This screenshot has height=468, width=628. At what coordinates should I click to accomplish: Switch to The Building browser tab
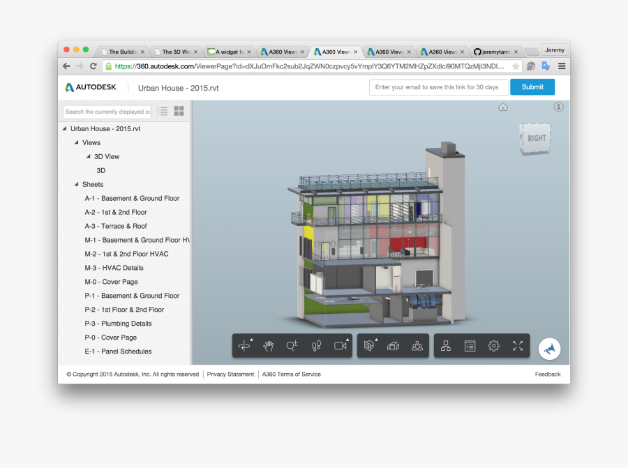[122, 52]
